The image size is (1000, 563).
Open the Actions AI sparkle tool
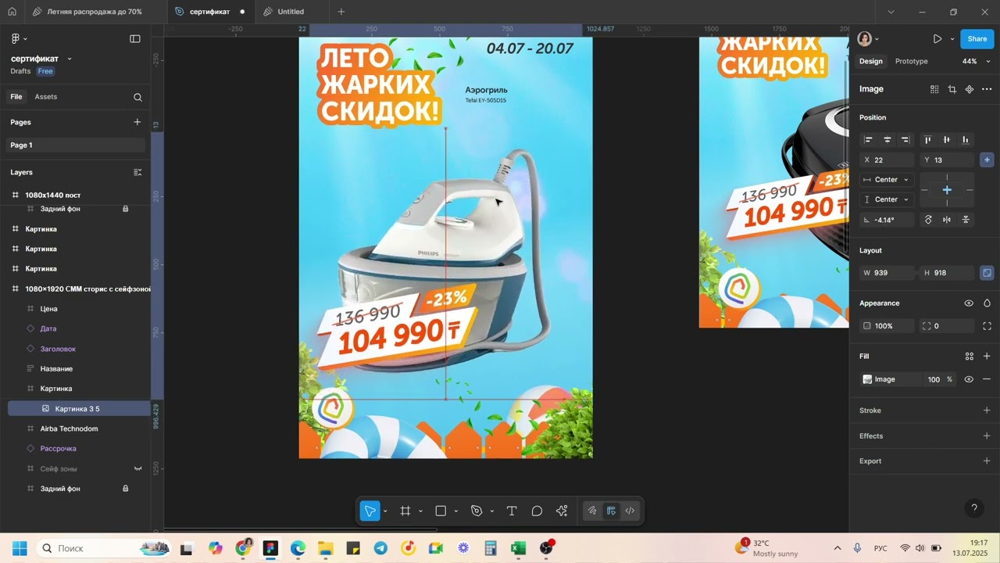pos(562,511)
